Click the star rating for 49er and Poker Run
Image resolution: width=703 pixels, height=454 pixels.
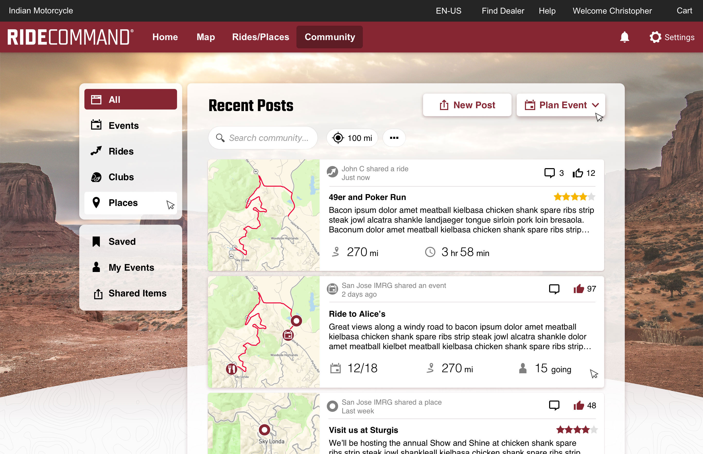(574, 197)
